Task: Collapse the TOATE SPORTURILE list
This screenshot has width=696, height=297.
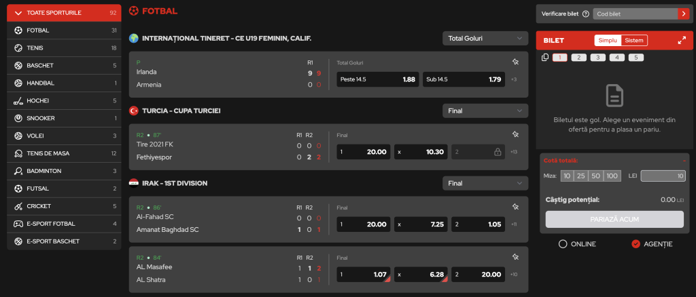Action: (x=64, y=13)
